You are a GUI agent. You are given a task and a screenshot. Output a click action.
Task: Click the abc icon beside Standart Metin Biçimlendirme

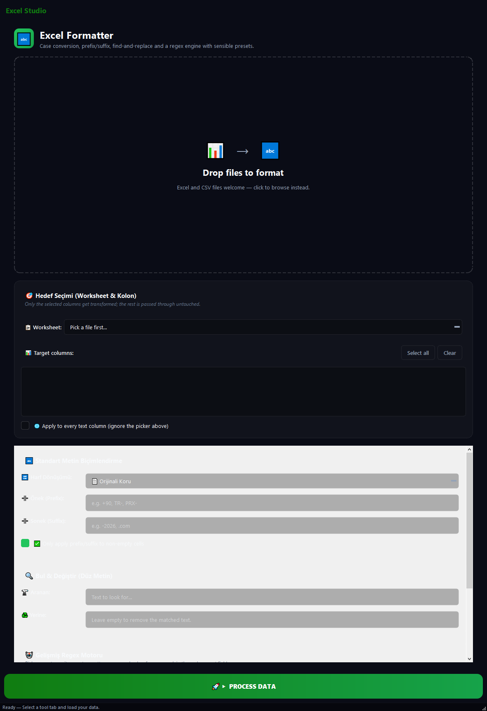[x=29, y=461]
